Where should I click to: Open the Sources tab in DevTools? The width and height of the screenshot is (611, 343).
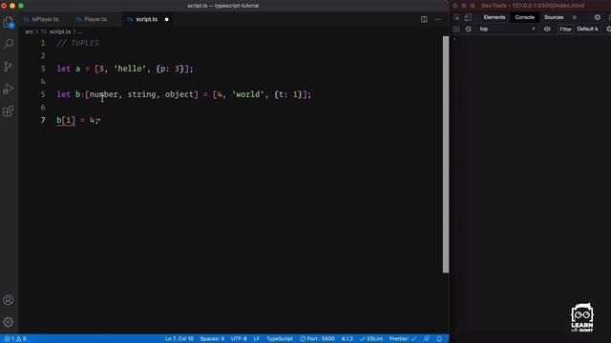pyautogui.click(x=554, y=17)
